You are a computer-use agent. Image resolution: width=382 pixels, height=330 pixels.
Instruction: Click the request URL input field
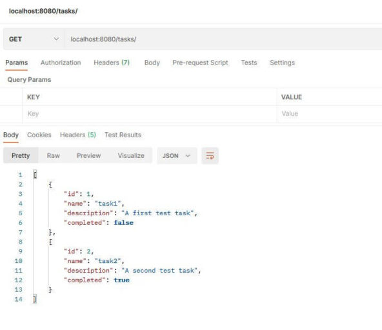(x=223, y=39)
